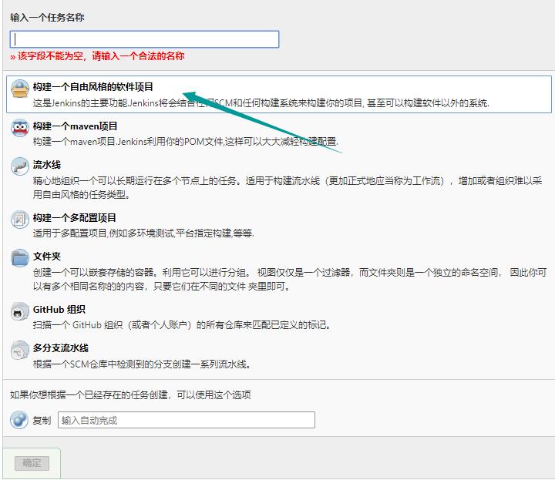This screenshot has width=555, height=480.
Task: Click the 如果你想根据一个已经存在的任务创建 hint text
Action: tap(130, 394)
